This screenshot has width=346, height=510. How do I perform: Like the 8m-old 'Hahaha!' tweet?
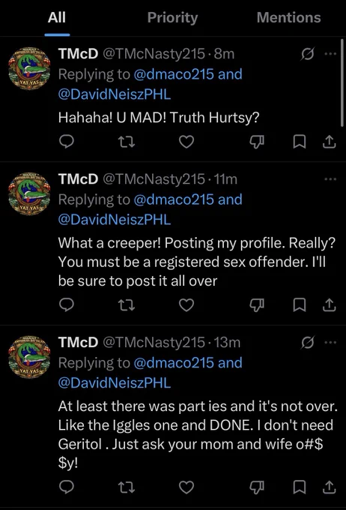tap(186, 142)
